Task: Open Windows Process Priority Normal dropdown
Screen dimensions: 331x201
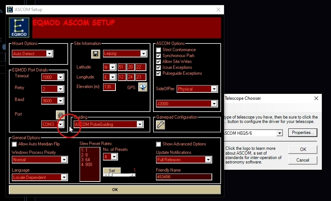Action: [64, 159]
